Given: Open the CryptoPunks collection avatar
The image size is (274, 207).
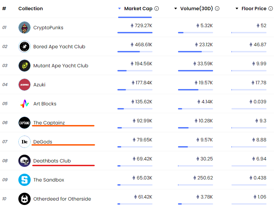Looking at the screenshot, I should [25, 28].
